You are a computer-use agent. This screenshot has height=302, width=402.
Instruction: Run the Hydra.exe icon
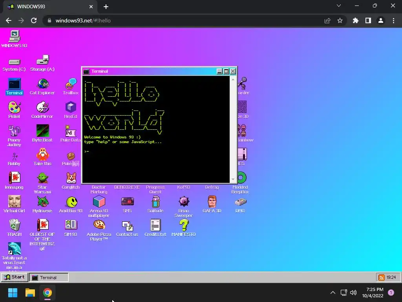[42, 202]
